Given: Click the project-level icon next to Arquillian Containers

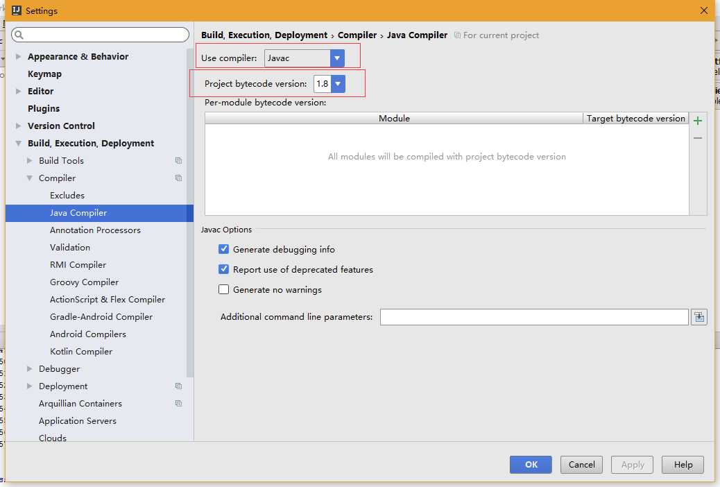Looking at the screenshot, I should [x=179, y=403].
